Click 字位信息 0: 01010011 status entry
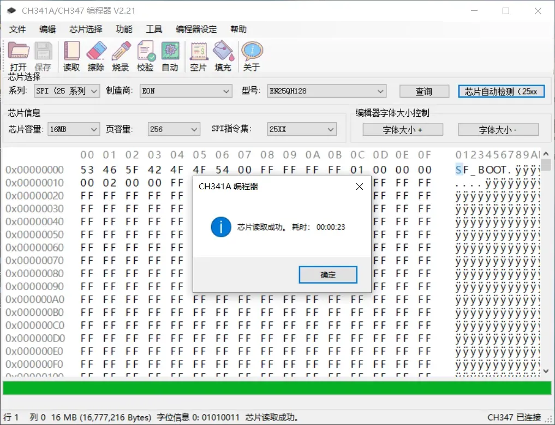Viewport: 555px width, 425px height. (x=198, y=417)
